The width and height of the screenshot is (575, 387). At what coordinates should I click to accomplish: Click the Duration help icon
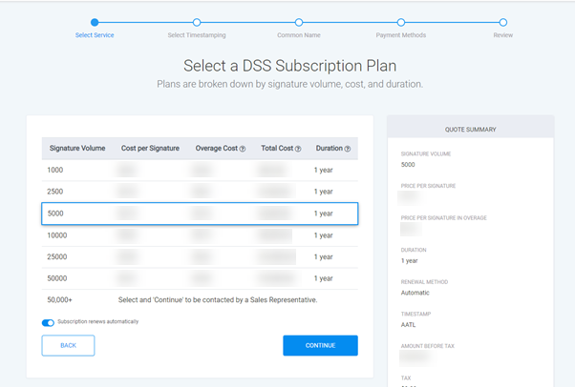(x=348, y=149)
